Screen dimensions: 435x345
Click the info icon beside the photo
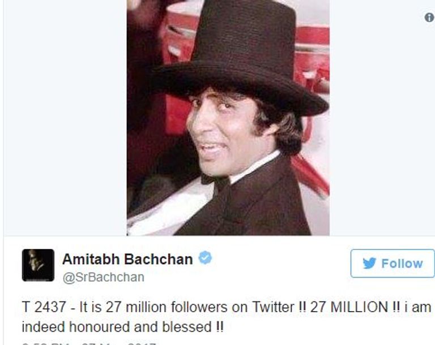pos(429,18)
